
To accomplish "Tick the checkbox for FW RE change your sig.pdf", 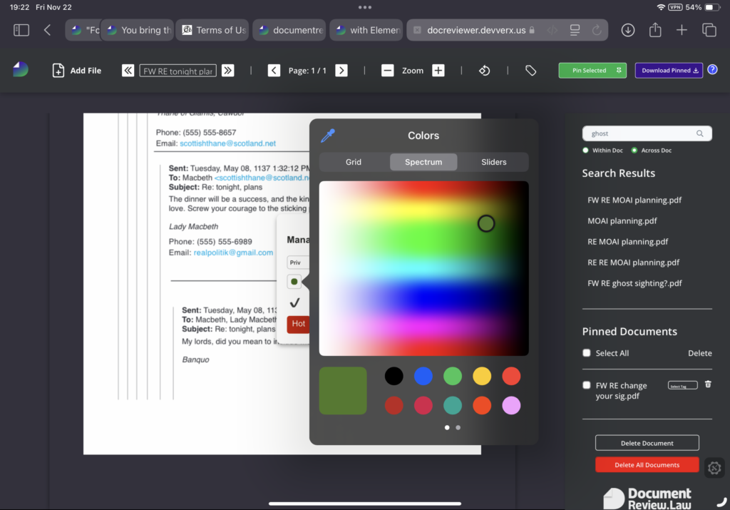I will click(x=587, y=386).
